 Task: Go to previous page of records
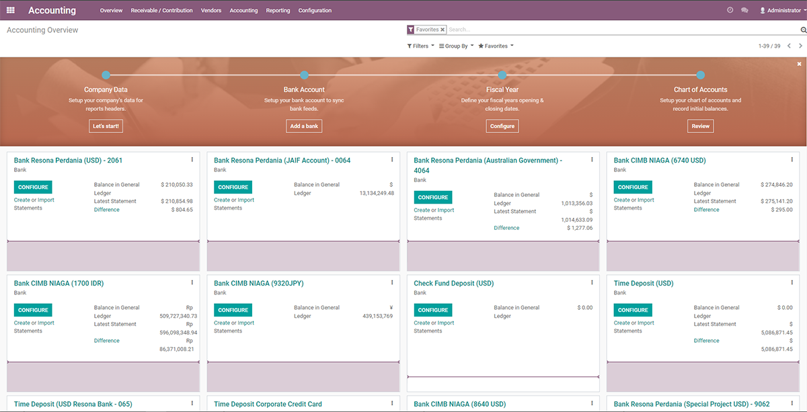pyautogui.click(x=790, y=46)
